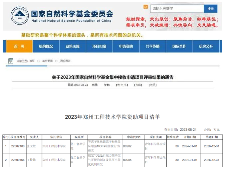Open the 首页 home tab

19,46
